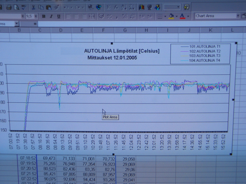Apply the red Font Color A
Image resolution: width=246 pixels, height=184 pixels.
point(182,16)
